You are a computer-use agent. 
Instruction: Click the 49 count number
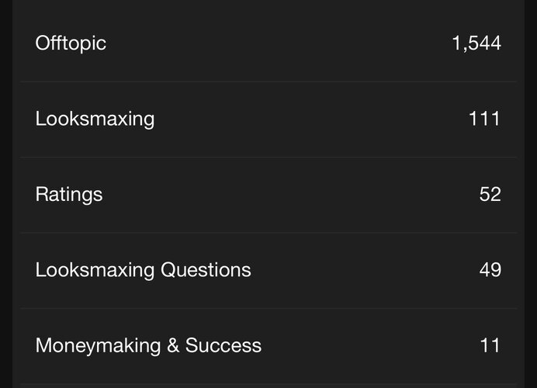(x=490, y=270)
